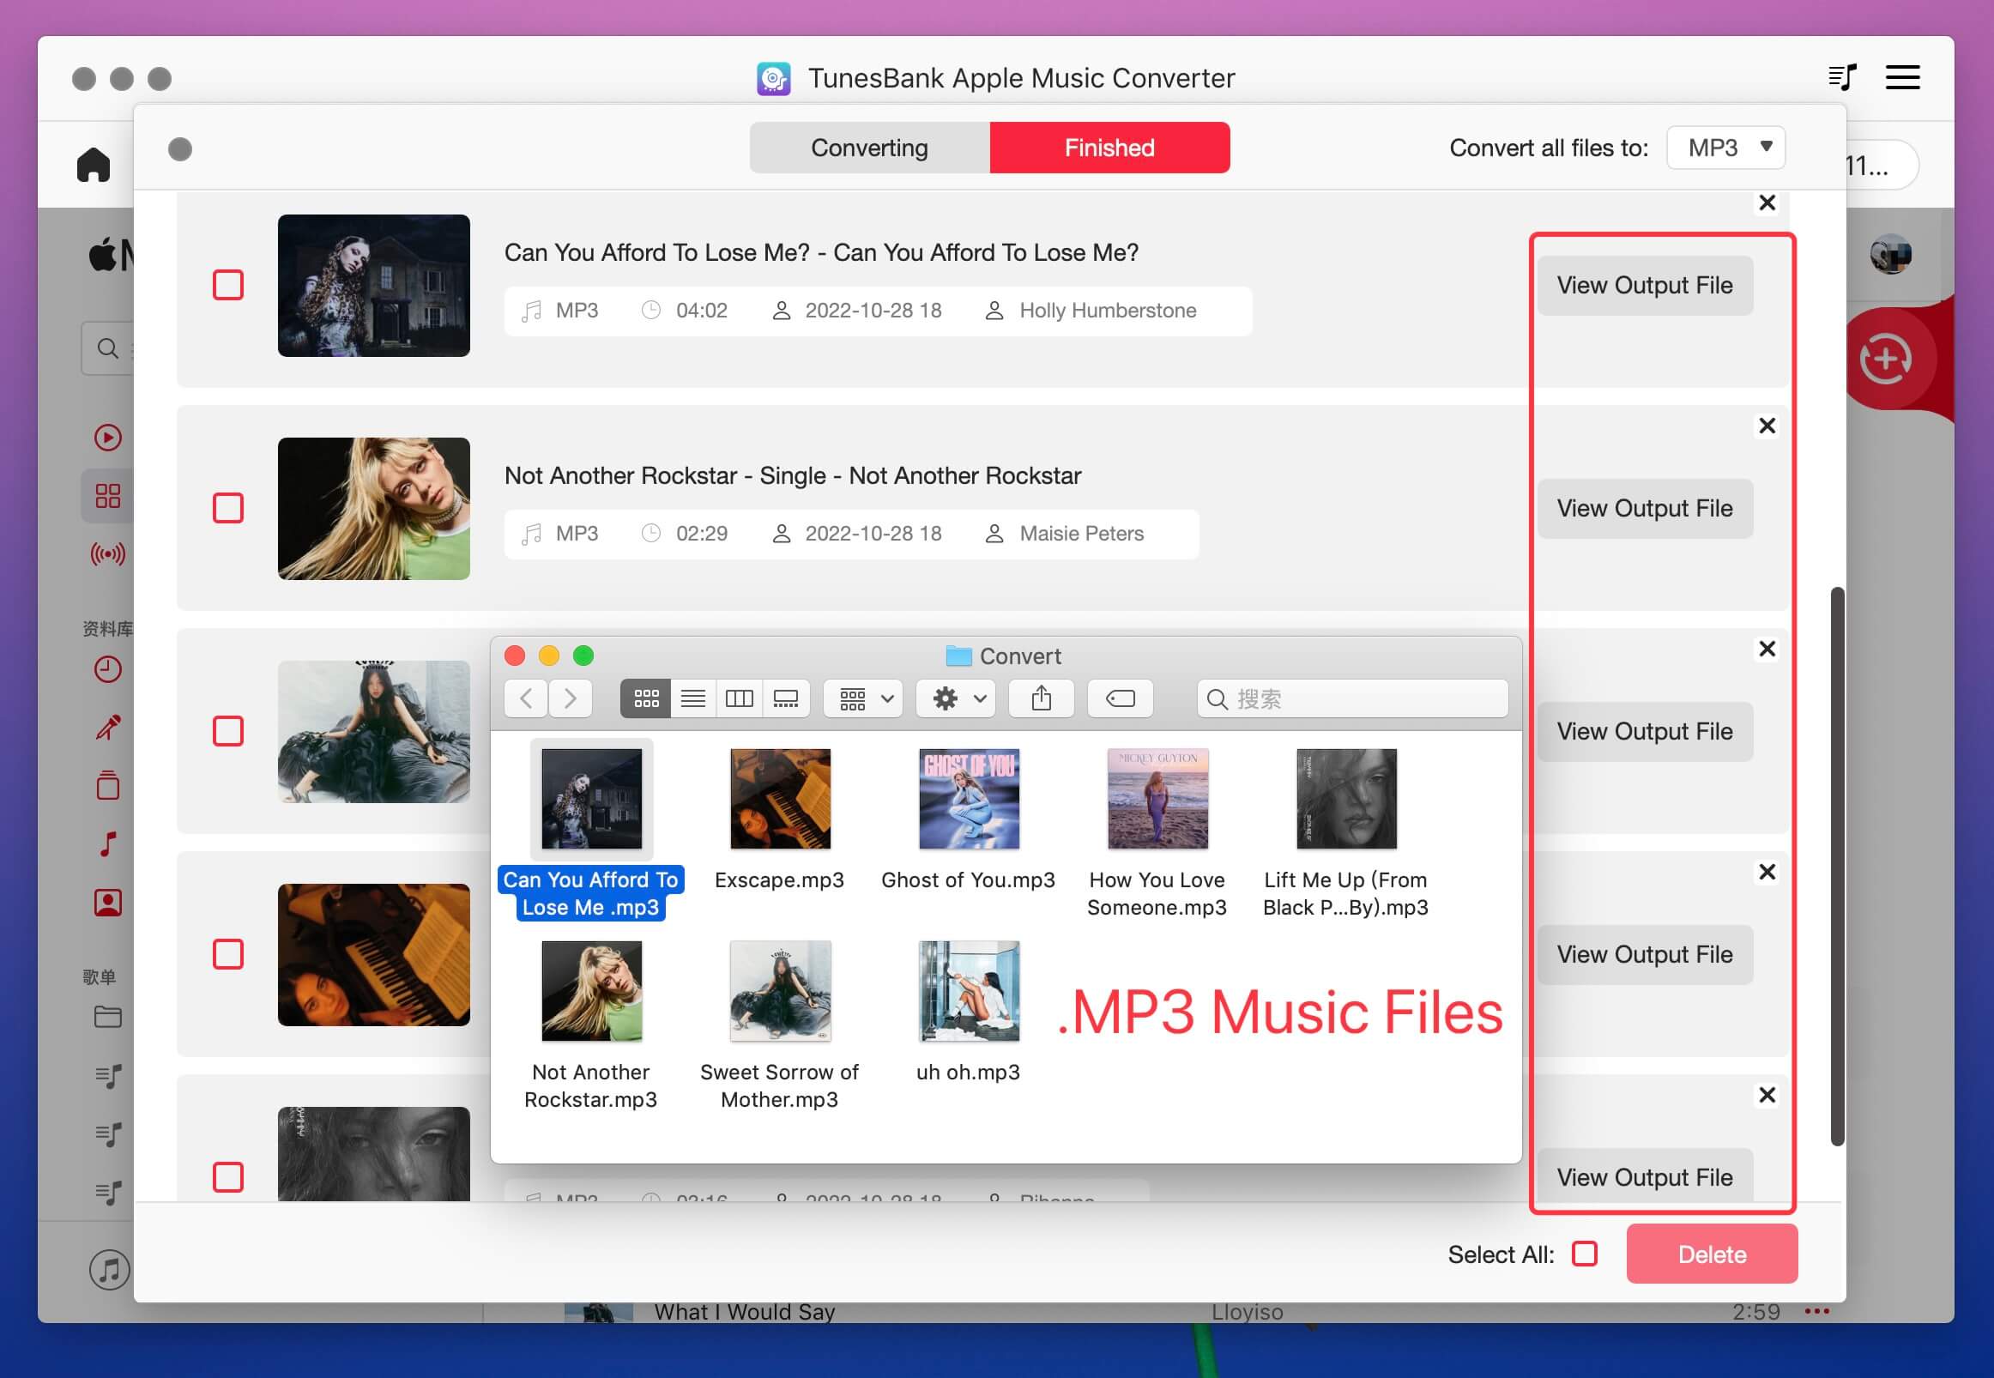Check the Can You Afford To Lose Me checkbox
The image size is (1994, 1378).
pos(228,285)
